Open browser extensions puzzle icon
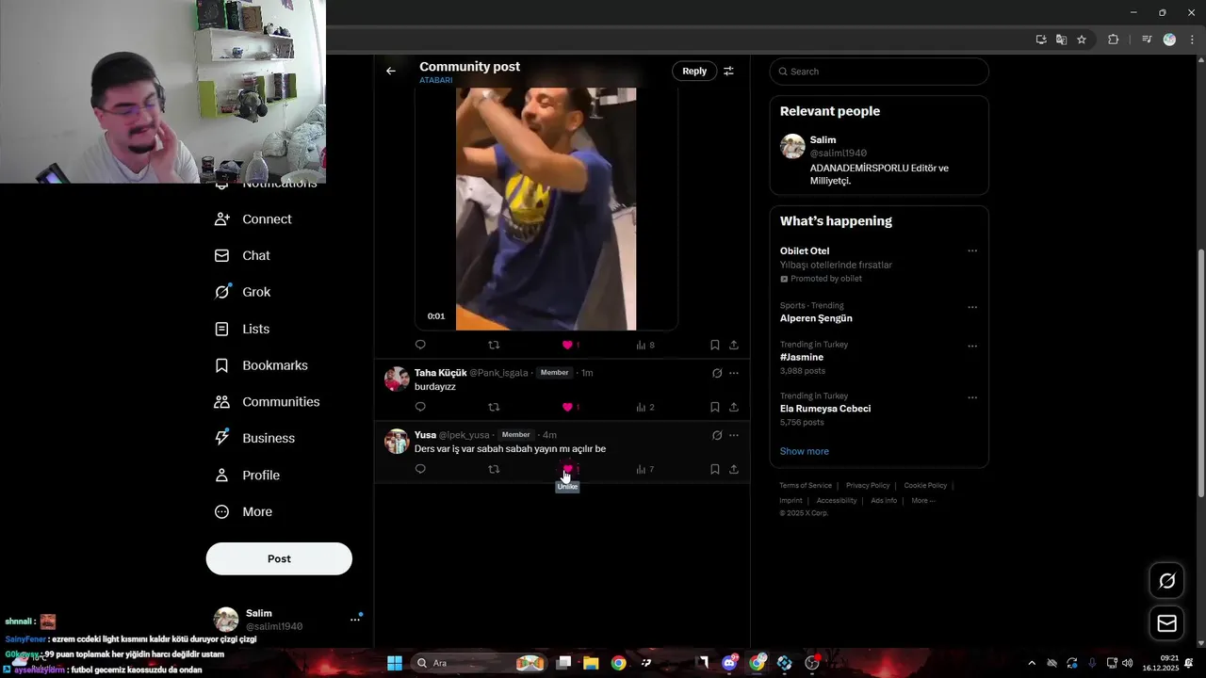The image size is (1206, 678). point(1113,40)
